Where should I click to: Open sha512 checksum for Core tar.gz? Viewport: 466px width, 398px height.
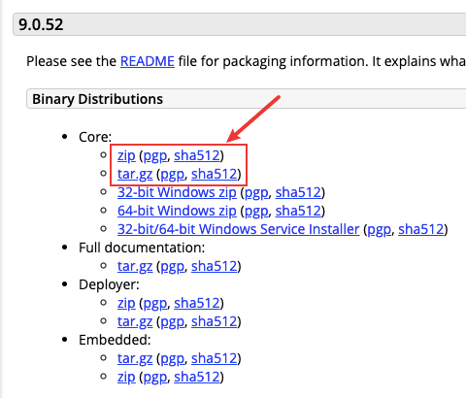coord(215,174)
